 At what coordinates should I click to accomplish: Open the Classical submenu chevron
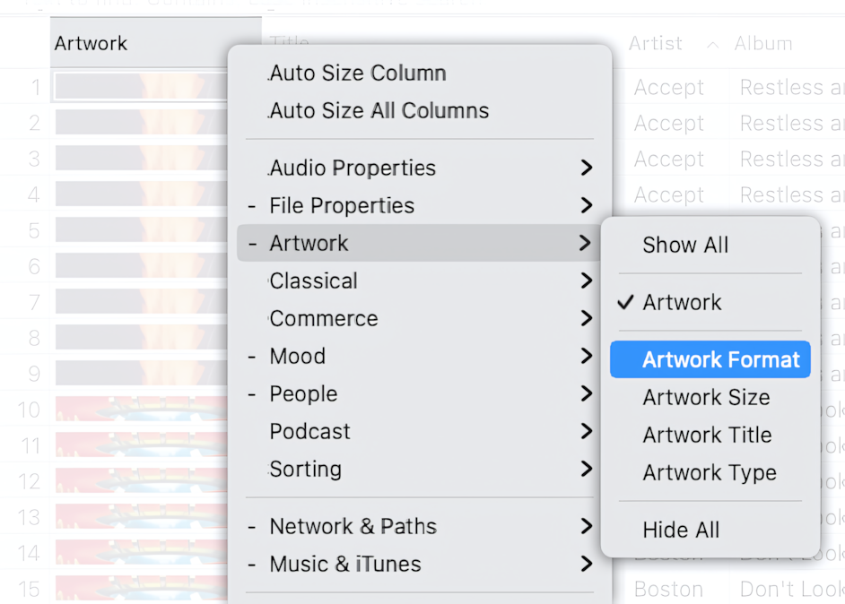point(586,281)
